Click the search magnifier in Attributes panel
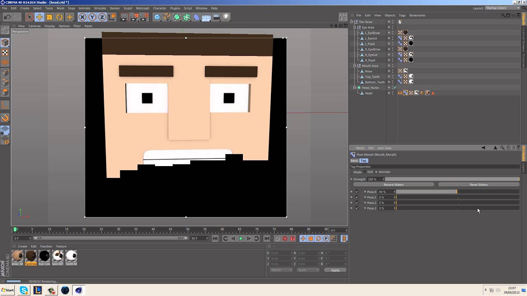Image resolution: width=527 pixels, height=296 pixels. point(502,148)
